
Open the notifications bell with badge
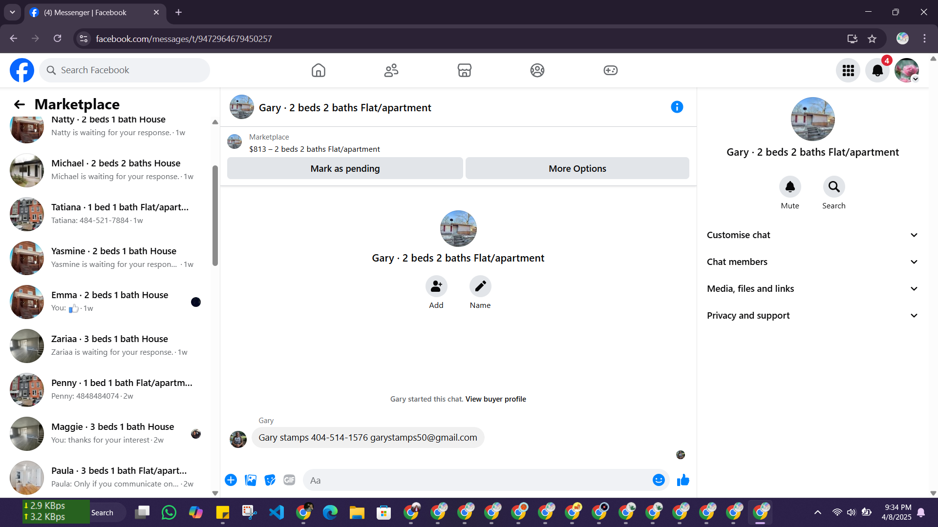tap(877, 70)
